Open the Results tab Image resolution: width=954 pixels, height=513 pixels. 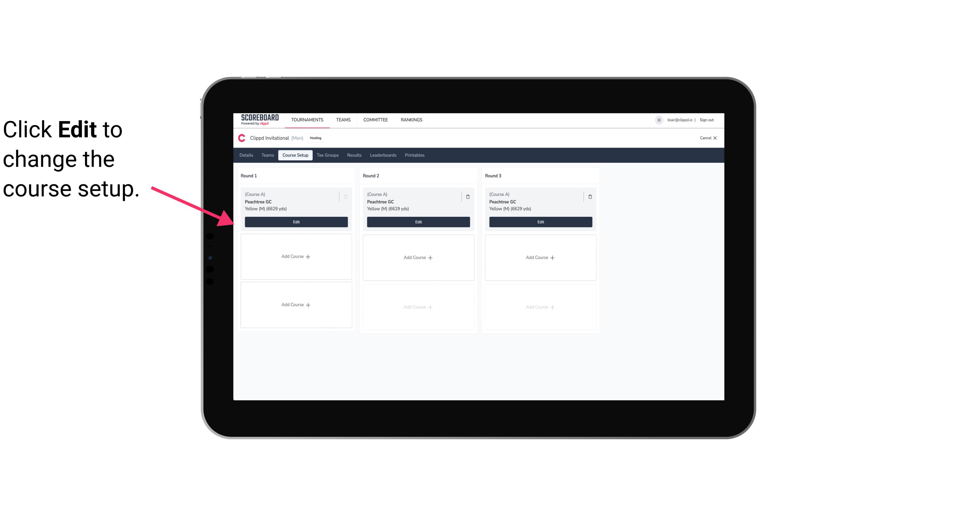point(354,155)
